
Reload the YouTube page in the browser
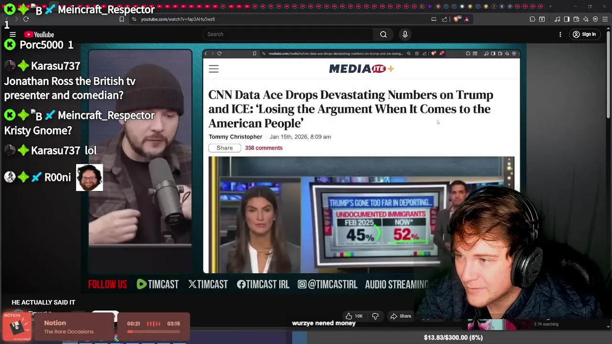pyautogui.click(x=26, y=19)
